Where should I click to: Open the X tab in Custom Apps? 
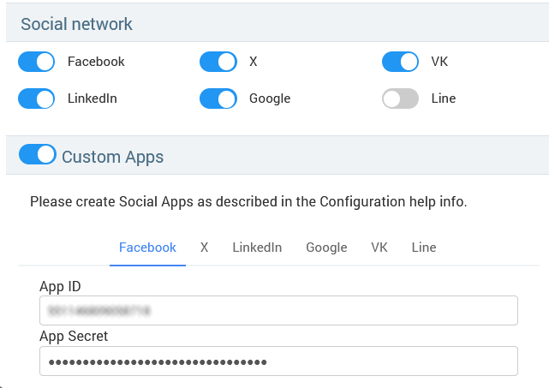(x=204, y=248)
